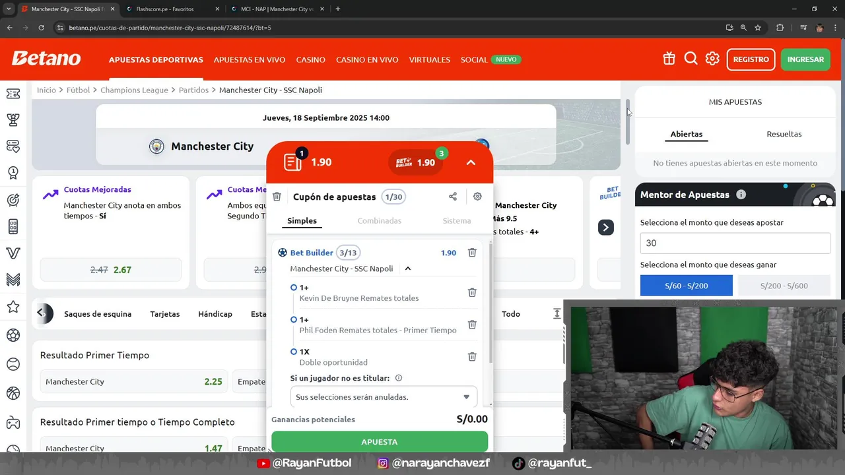845x475 pixels.
Task: Switch to the Combinadas tab
Action: (x=380, y=221)
